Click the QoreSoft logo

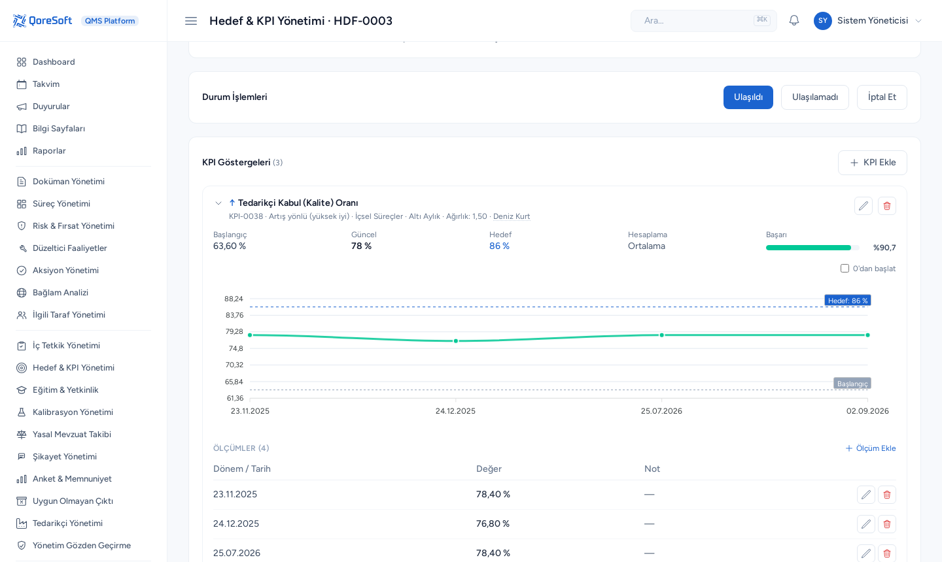(x=43, y=21)
